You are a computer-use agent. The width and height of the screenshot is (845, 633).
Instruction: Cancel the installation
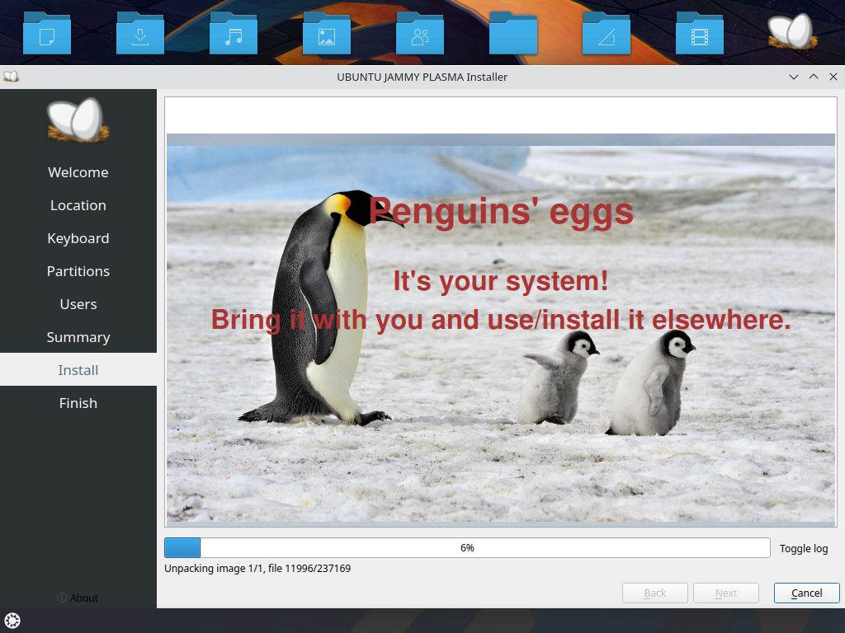point(806,593)
